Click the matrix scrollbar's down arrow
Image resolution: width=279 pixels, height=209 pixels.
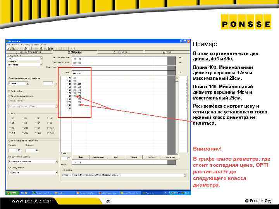177,153
